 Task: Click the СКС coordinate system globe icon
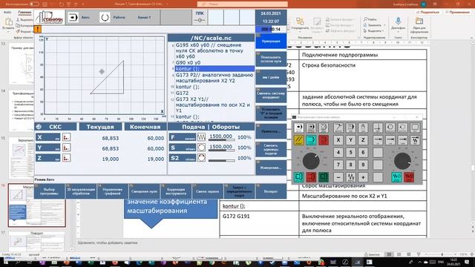click(x=39, y=127)
